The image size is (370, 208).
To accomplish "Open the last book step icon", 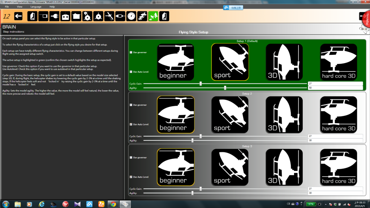I will coord(164,16).
